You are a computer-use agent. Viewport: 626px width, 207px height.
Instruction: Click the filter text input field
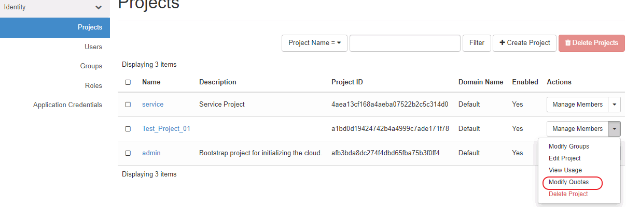[405, 43]
